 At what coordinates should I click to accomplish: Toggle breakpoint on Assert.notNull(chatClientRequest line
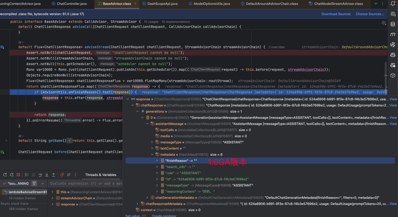5,53
